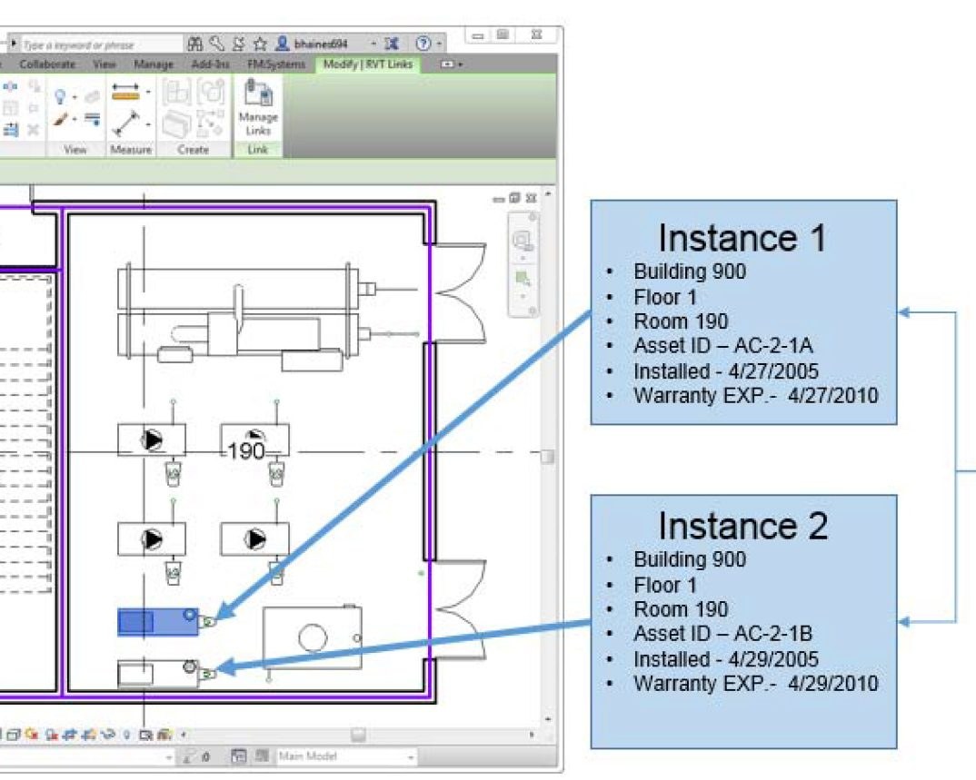
Task: Click the Zoom Region navigation icon
Action: pyautogui.click(x=522, y=278)
